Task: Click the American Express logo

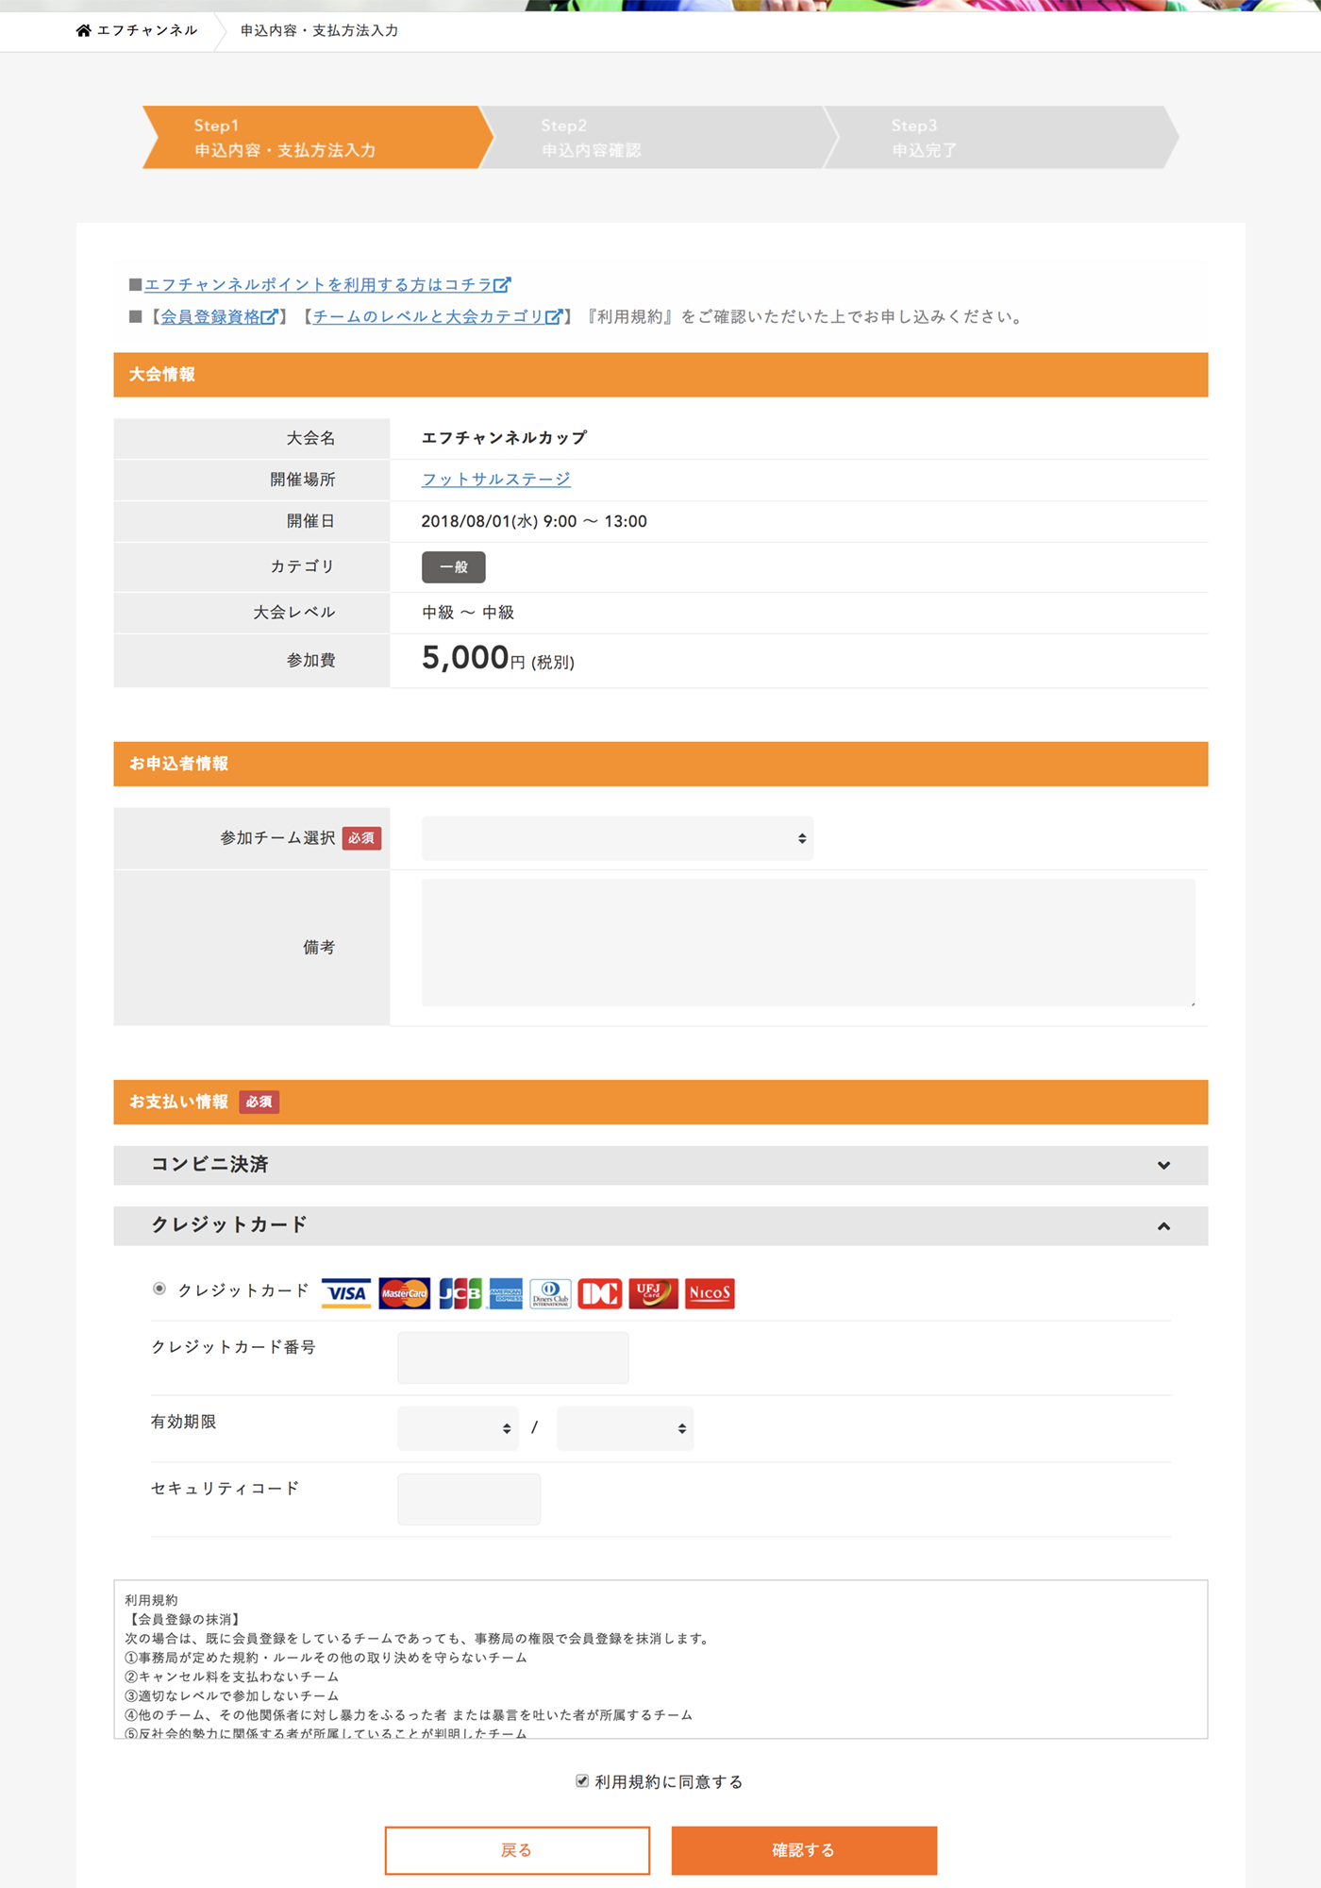Action: [x=506, y=1292]
